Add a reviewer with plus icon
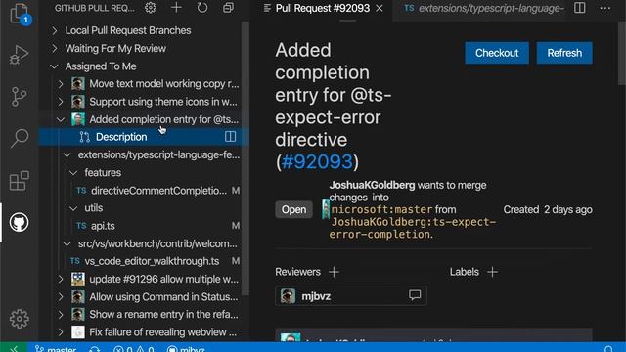 pyautogui.click(x=335, y=272)
